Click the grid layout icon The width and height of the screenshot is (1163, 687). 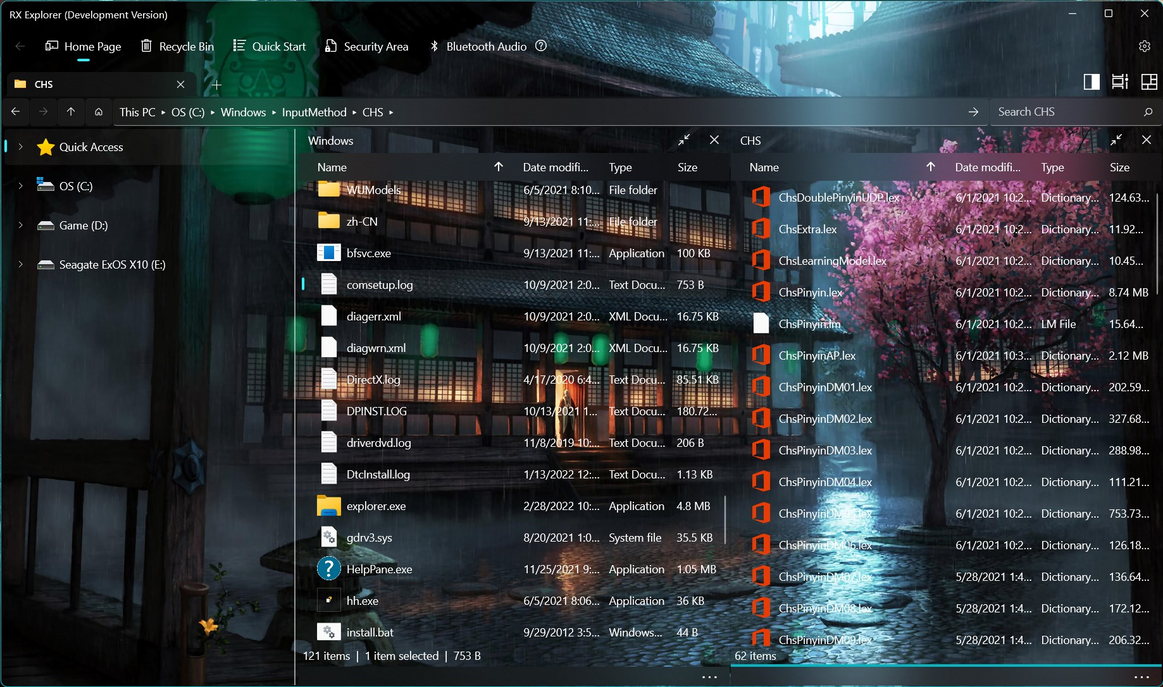pyautogui.click(x=1149, y=82)
